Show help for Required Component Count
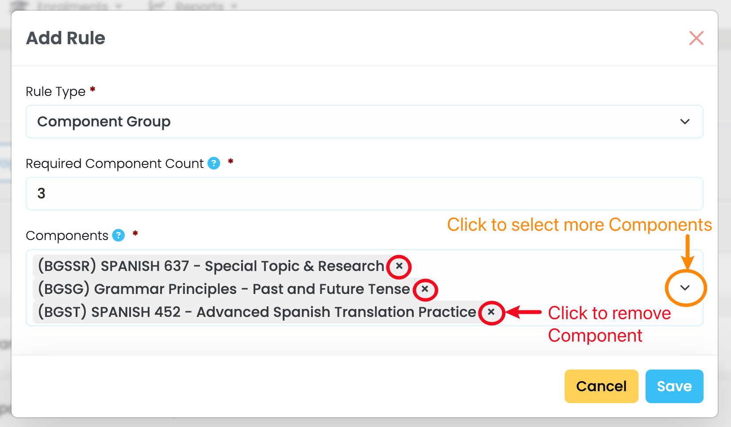 coord(214,164)
